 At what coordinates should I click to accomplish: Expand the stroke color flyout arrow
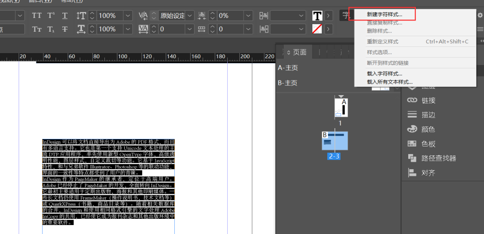coord(328,29)
